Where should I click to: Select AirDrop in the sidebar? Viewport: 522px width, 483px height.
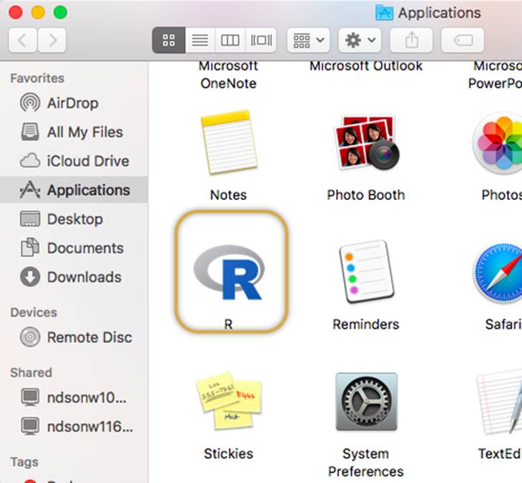click(x=72, y=103)
